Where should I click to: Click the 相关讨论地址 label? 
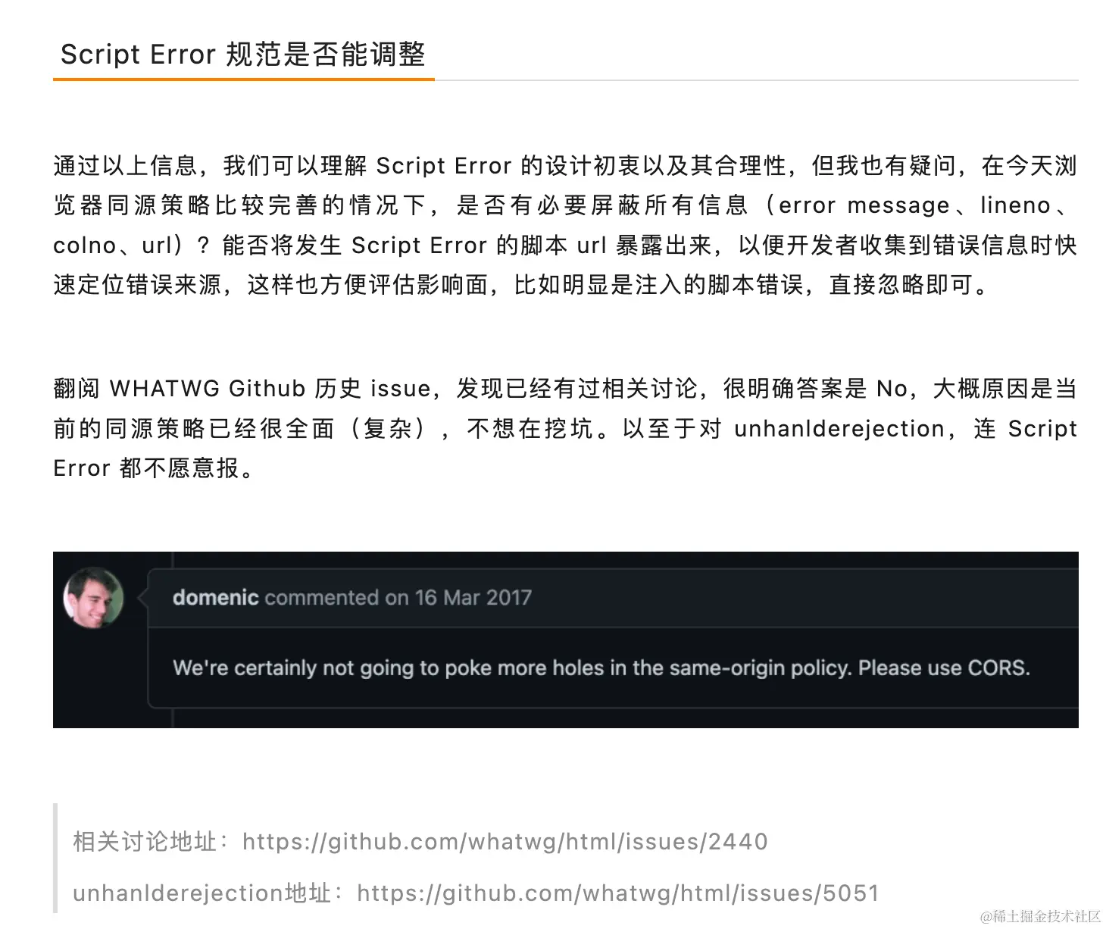(145, 842)
